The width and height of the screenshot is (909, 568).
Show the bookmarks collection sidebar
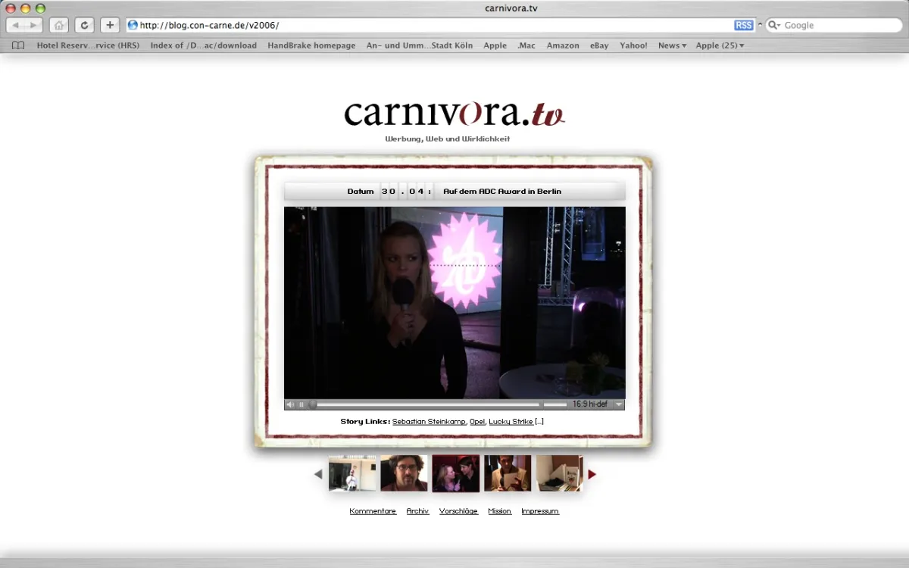tap(17, 45)
